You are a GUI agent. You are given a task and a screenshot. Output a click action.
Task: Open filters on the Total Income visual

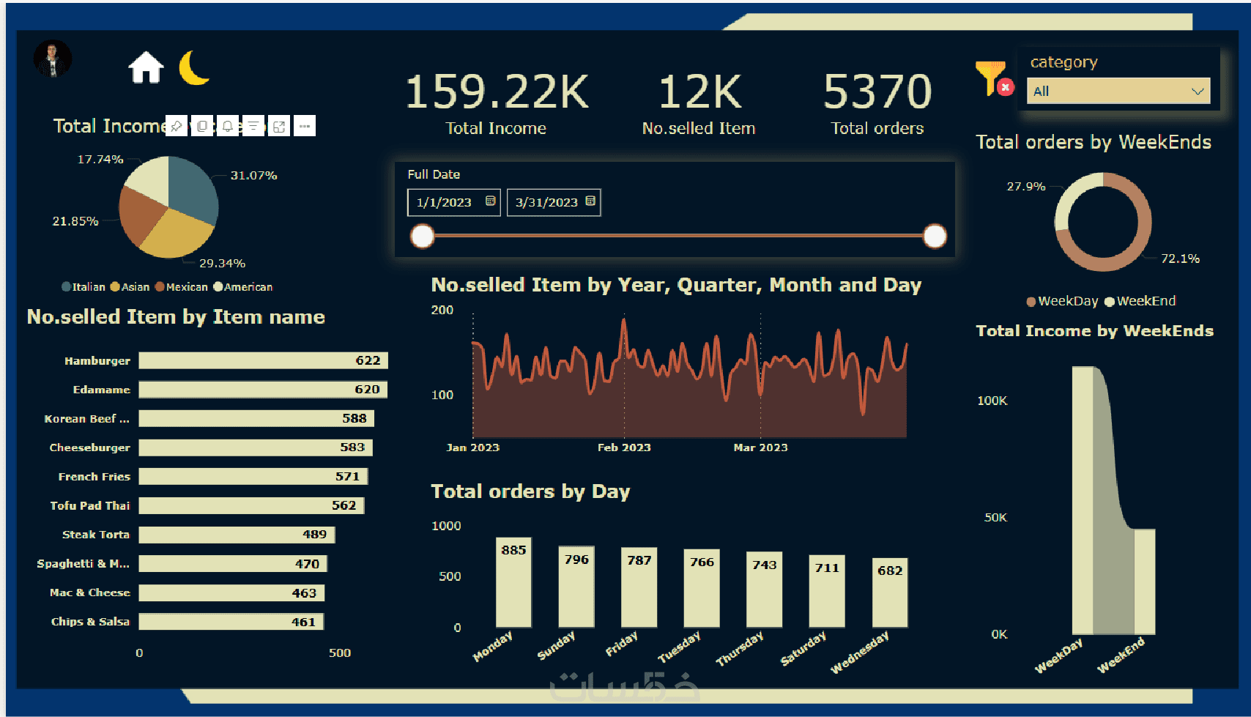pos(253,126)
